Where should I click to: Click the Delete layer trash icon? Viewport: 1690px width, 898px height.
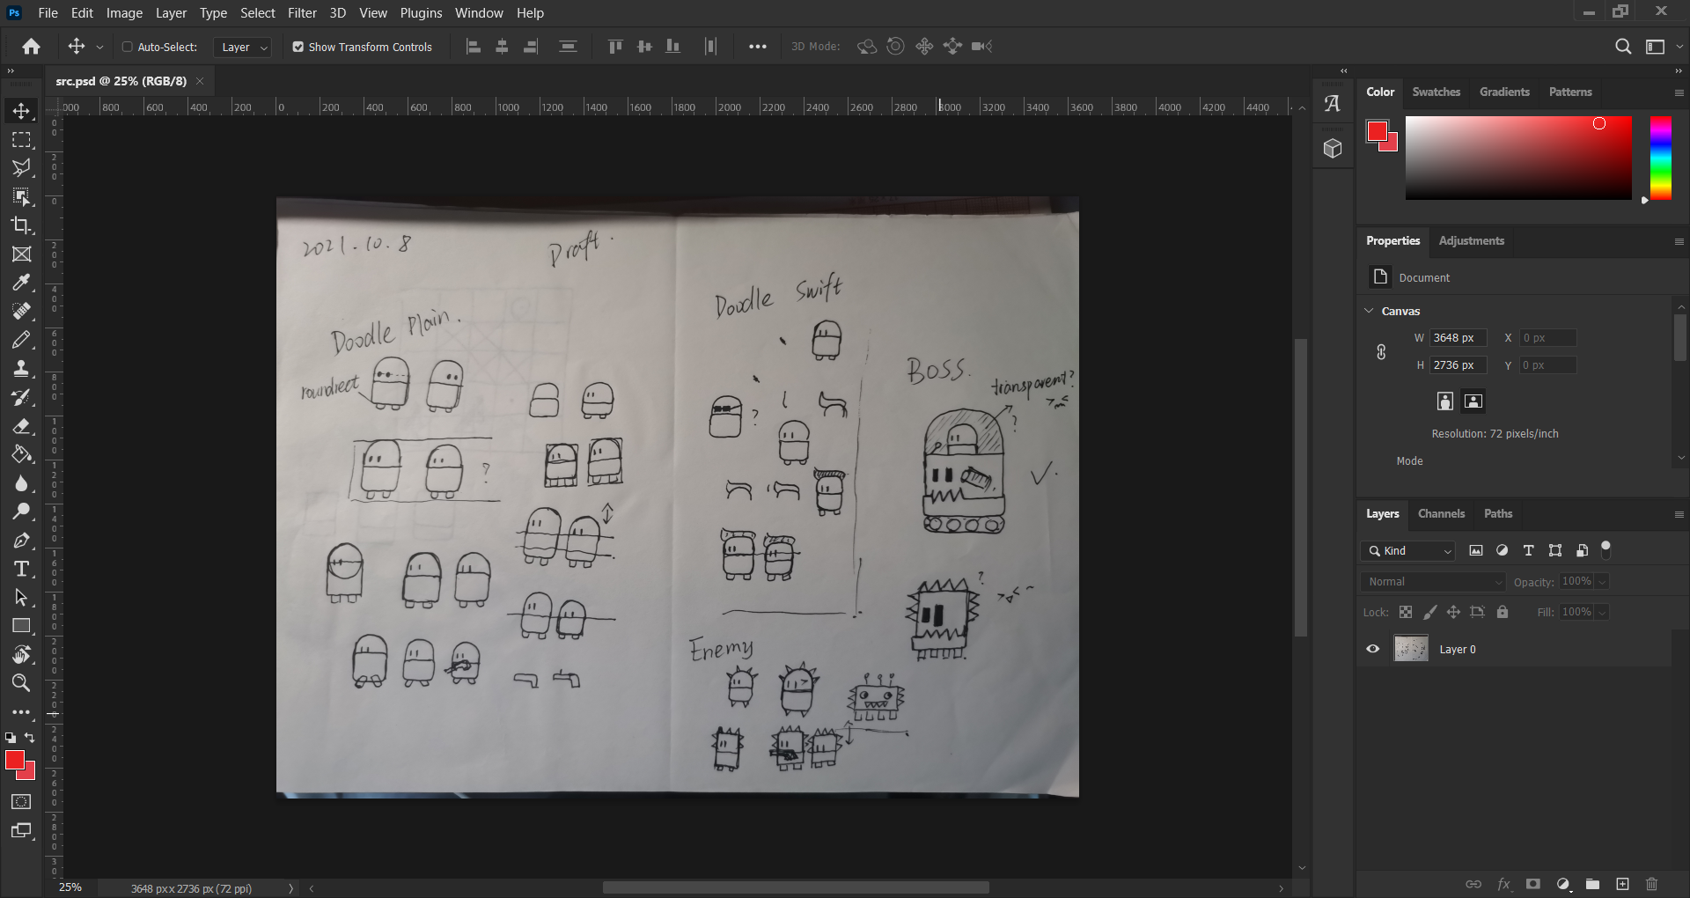click(1651, 884)
